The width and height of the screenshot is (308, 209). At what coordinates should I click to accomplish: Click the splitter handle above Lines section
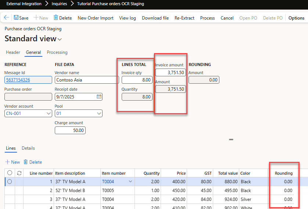coord(231,139)
